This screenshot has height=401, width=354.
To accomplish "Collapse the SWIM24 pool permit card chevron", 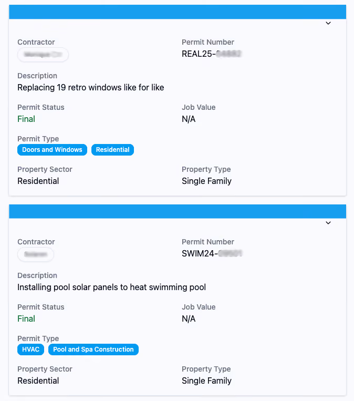I will click(x=328, y=223).
